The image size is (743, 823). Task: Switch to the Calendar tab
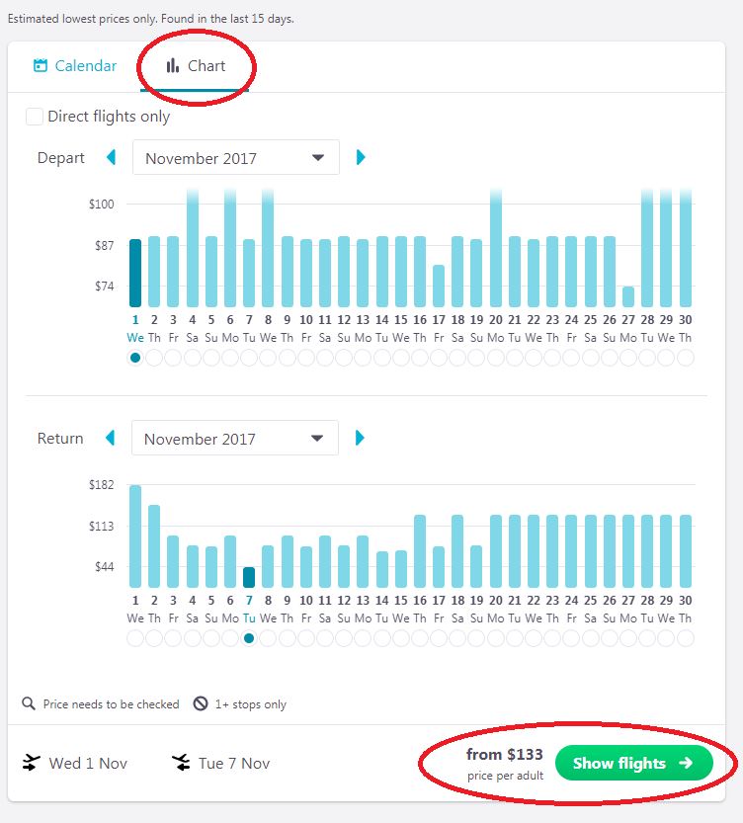tap(75, 66)
